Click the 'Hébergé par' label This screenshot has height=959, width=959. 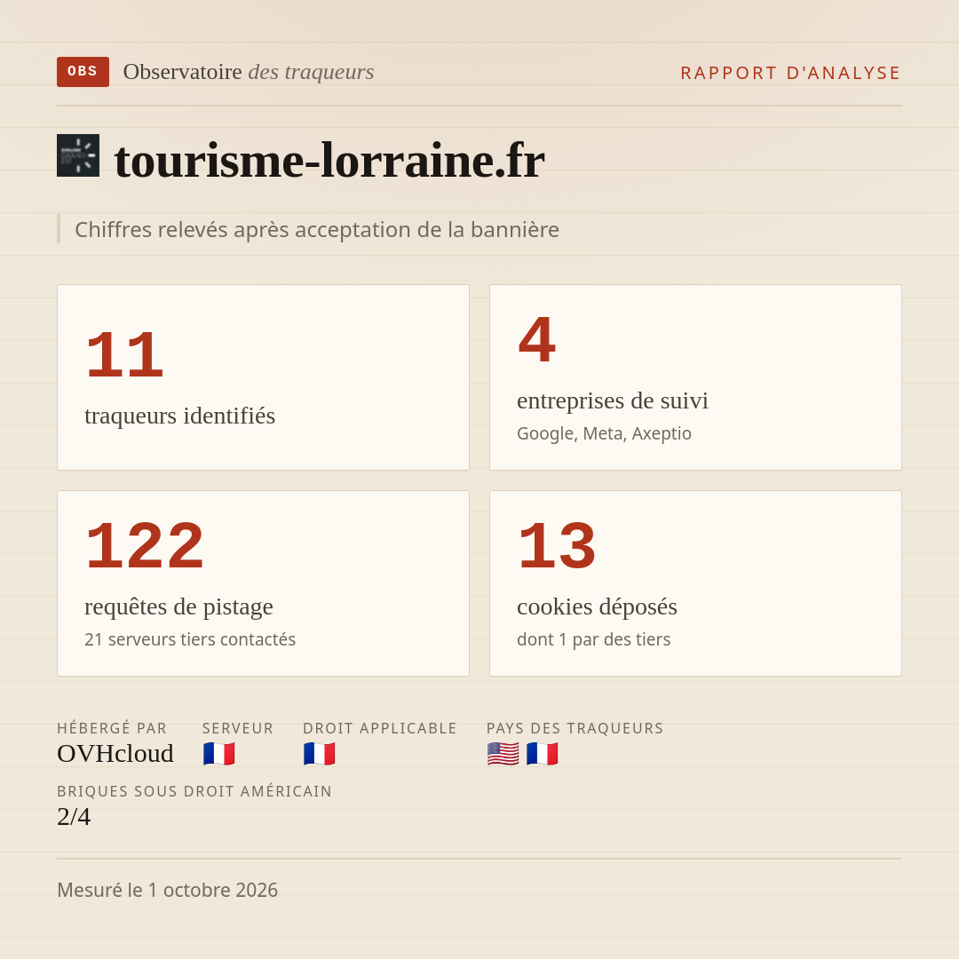click(x=112, y=728)
